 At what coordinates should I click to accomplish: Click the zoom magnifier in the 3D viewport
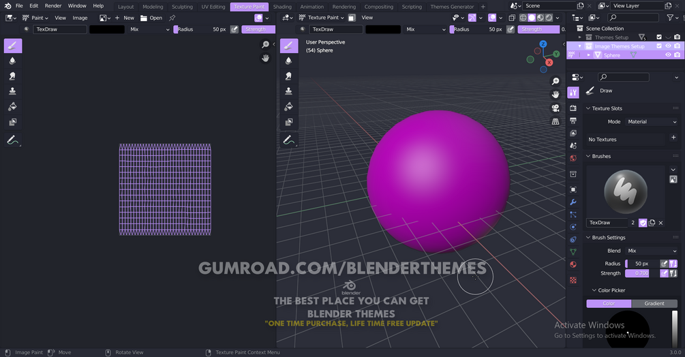point(555,81)
